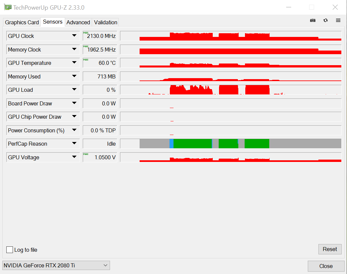Open the GPU Voltage sensor dropdown
The image size is (347, 274).
click(x=74, y=157)
